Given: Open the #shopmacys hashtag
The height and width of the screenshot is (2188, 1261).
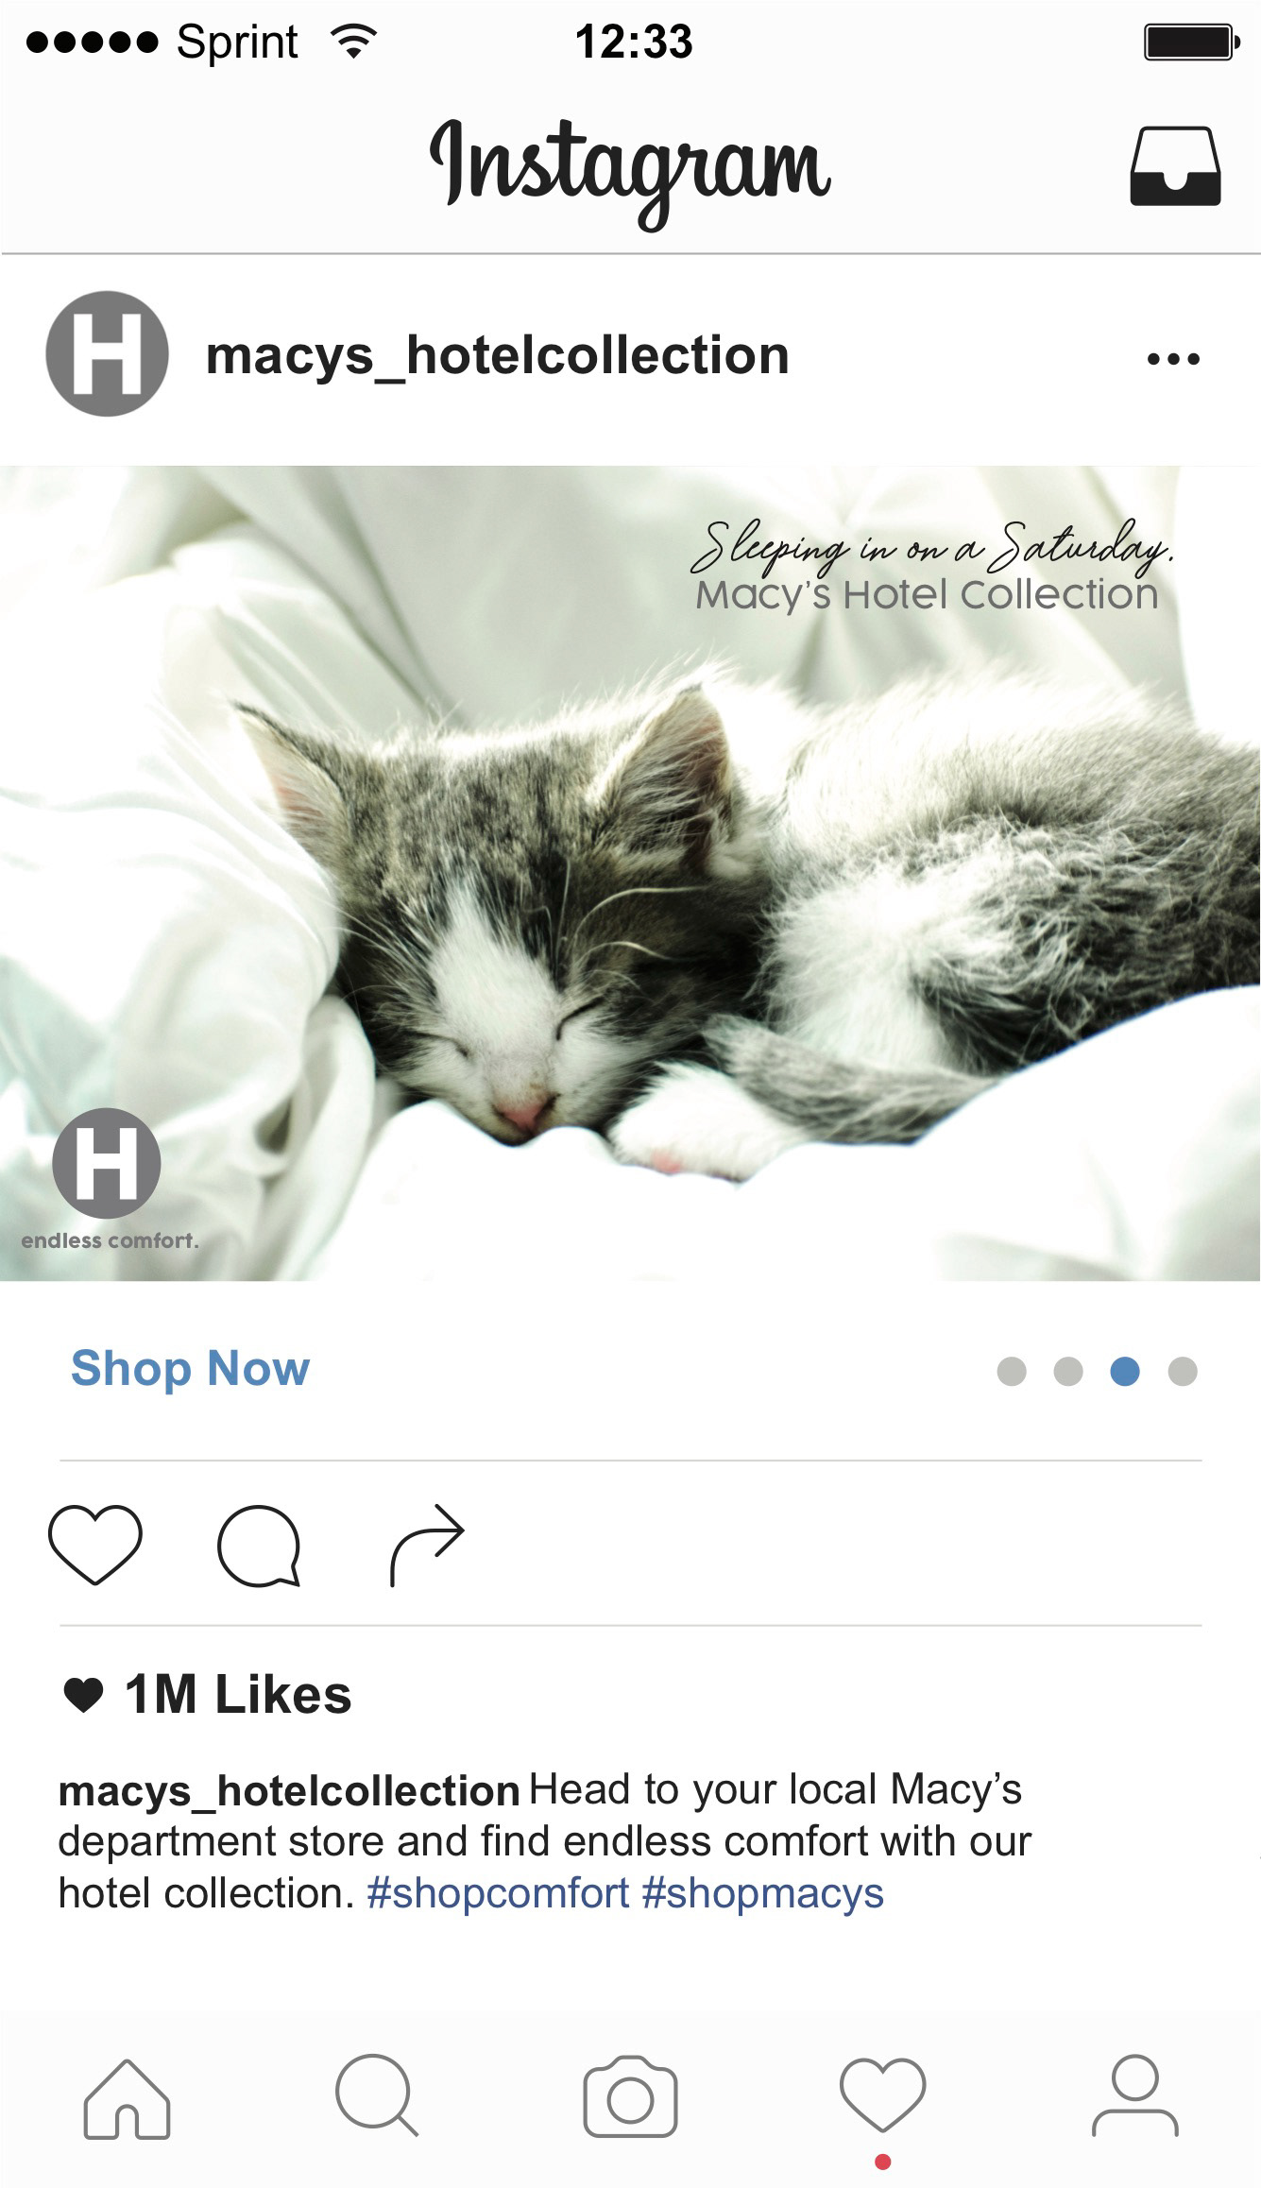Looking at the screenshot, I should point(763,1893).
